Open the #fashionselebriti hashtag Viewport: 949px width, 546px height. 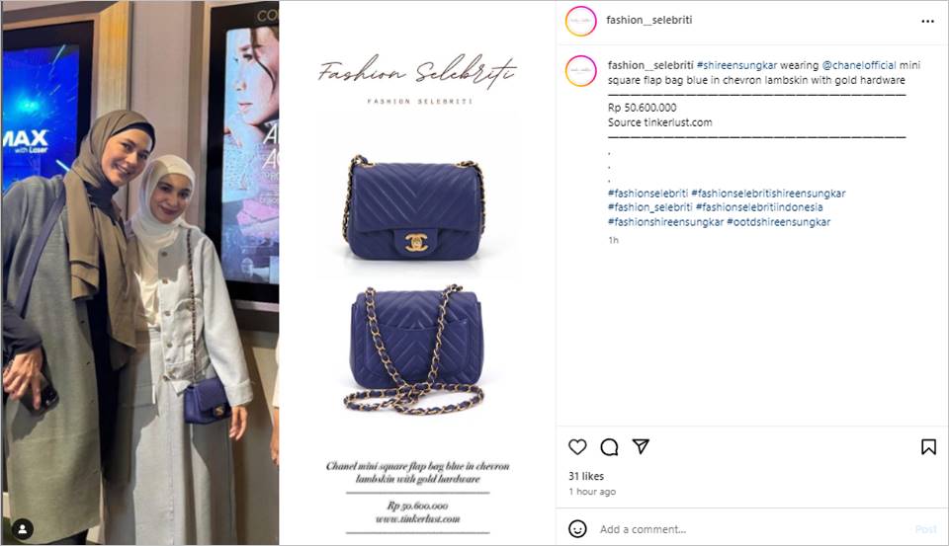pyautogui.click(x=647, y=194)
